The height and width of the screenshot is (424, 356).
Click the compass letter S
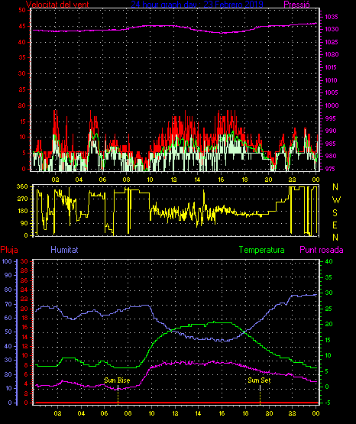(335, 213)
